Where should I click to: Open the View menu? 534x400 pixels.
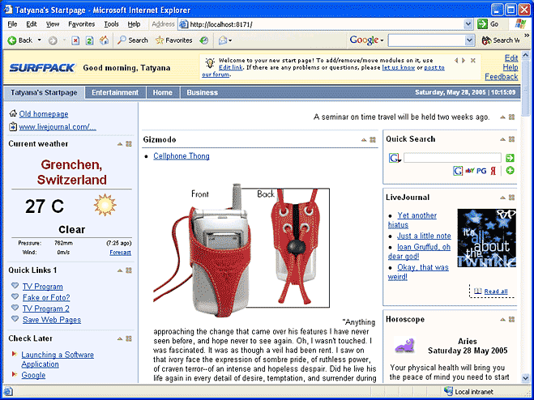tap(53, 24)
